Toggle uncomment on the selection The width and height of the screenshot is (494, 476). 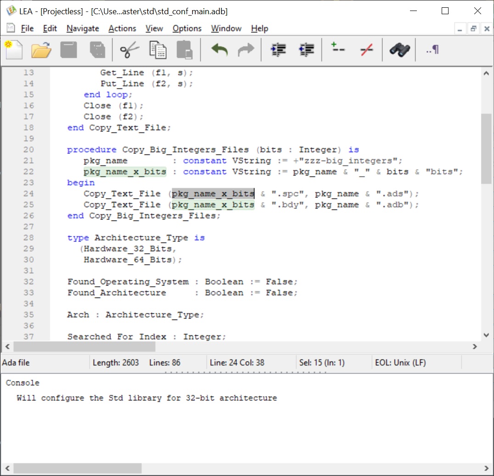[366, 50]
